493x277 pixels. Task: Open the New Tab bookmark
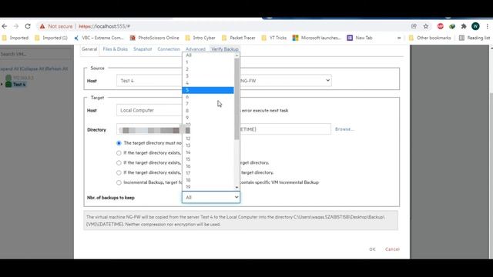tap(360, 38)
